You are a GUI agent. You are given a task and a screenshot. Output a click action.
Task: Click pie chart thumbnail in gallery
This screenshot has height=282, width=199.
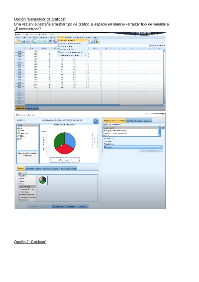click(x=43, y=180)
